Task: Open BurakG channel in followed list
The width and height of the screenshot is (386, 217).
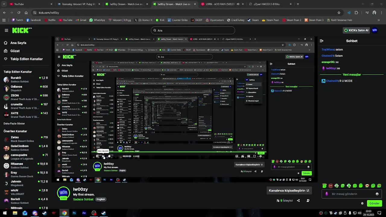Action: tap(26, 80)
